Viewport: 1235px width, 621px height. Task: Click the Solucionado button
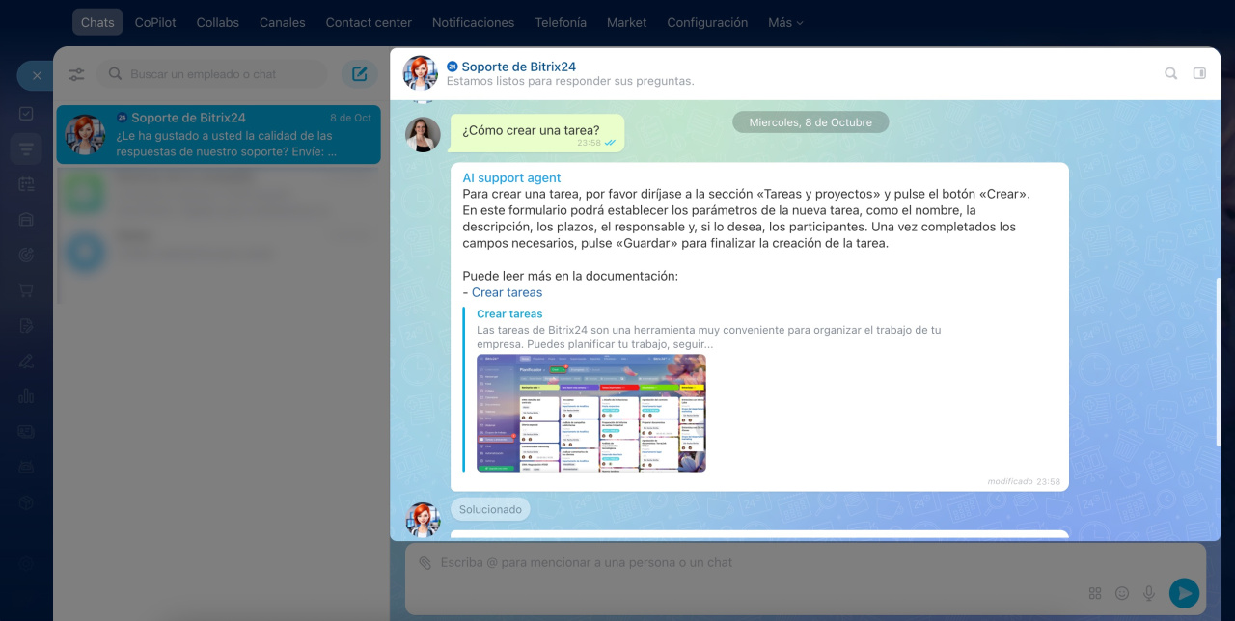pos(490,509)
